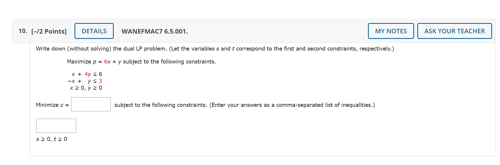Click ASK YOUR TEACHER
The height and width of the screenshot is (165, 500).
[x=454, y=31]
